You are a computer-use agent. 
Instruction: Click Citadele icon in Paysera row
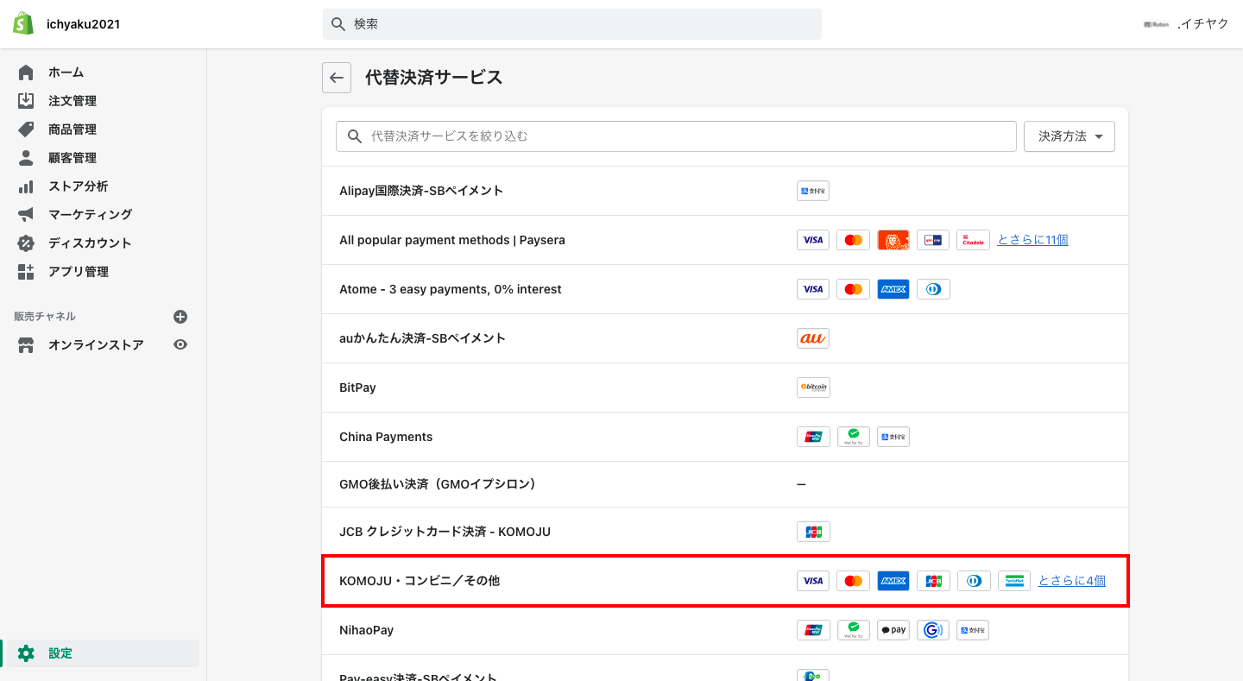[x=973, y=240]
